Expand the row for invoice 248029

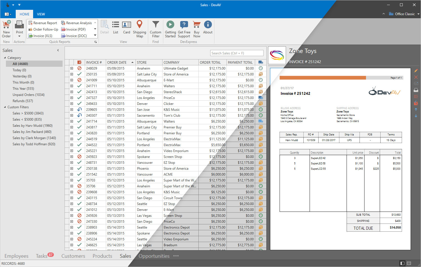coord(72,68)
